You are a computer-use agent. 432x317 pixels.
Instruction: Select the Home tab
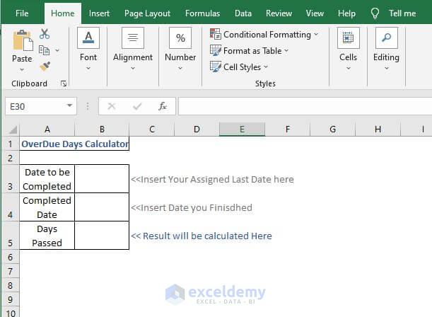63,13
